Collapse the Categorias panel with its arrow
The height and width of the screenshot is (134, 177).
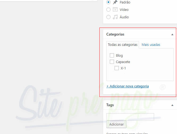point(172,34)
